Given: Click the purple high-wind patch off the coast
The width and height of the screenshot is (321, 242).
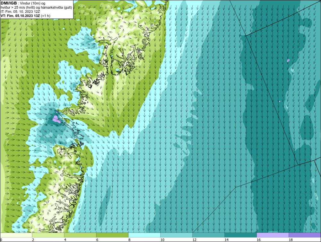Looking at the screenshot, I should tap(56, 119).
